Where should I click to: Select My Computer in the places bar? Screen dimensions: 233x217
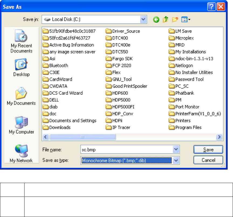point(21,125)
